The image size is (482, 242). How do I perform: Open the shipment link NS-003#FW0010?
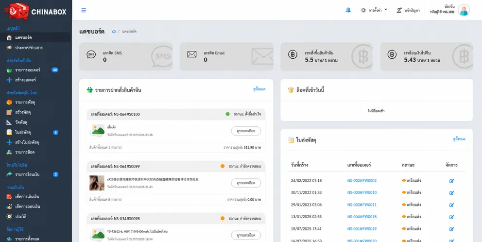click(x=362, y=192)
